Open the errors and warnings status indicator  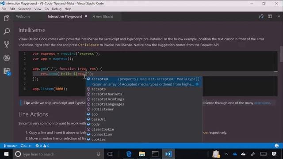[42, 146]
